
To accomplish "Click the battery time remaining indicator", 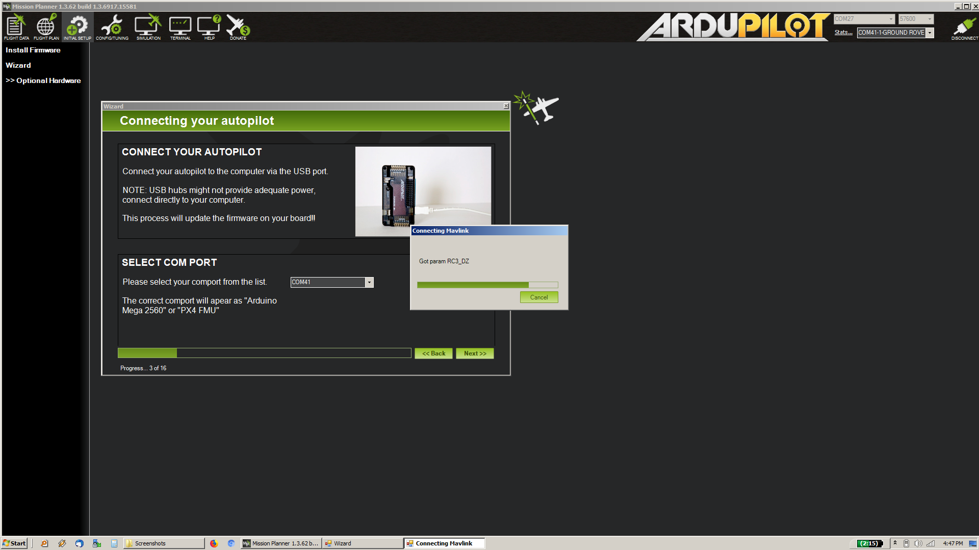I will [869, 543].
